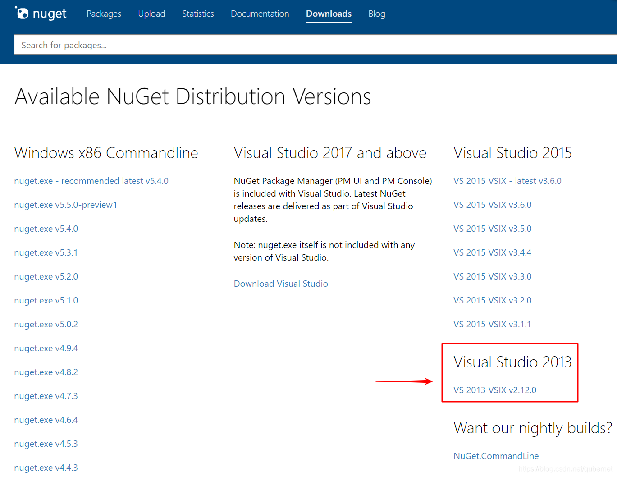Download nuget.exe v4.9.4
617x477 pixels.
[46, 348]
